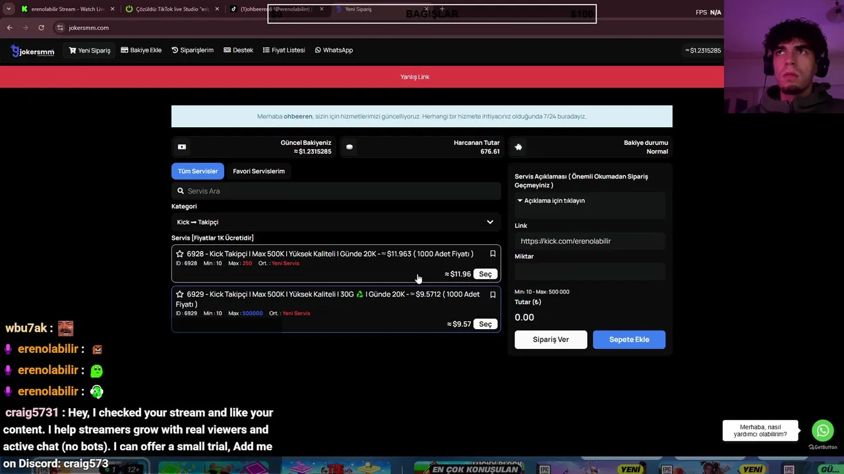This screenshot has height=474, width=844.
Task: Select the 6928 Kick Takipçi service title
Action: [x=330, y=254]
